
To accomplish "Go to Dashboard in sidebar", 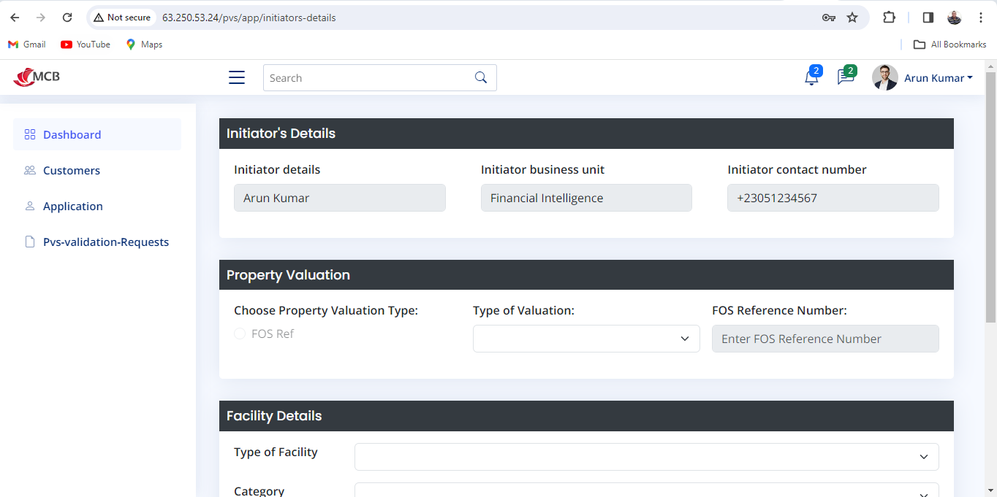I will pyautogui.click(x=97, y=134).
